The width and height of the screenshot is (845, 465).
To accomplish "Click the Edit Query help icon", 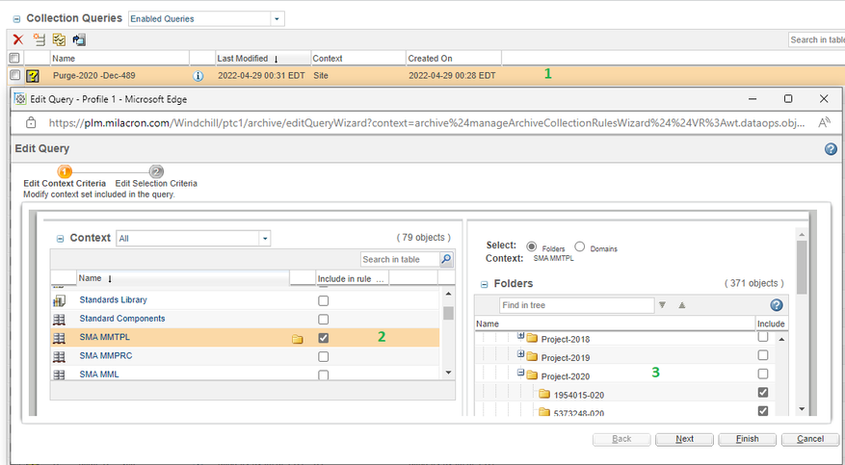I will 831,149.
